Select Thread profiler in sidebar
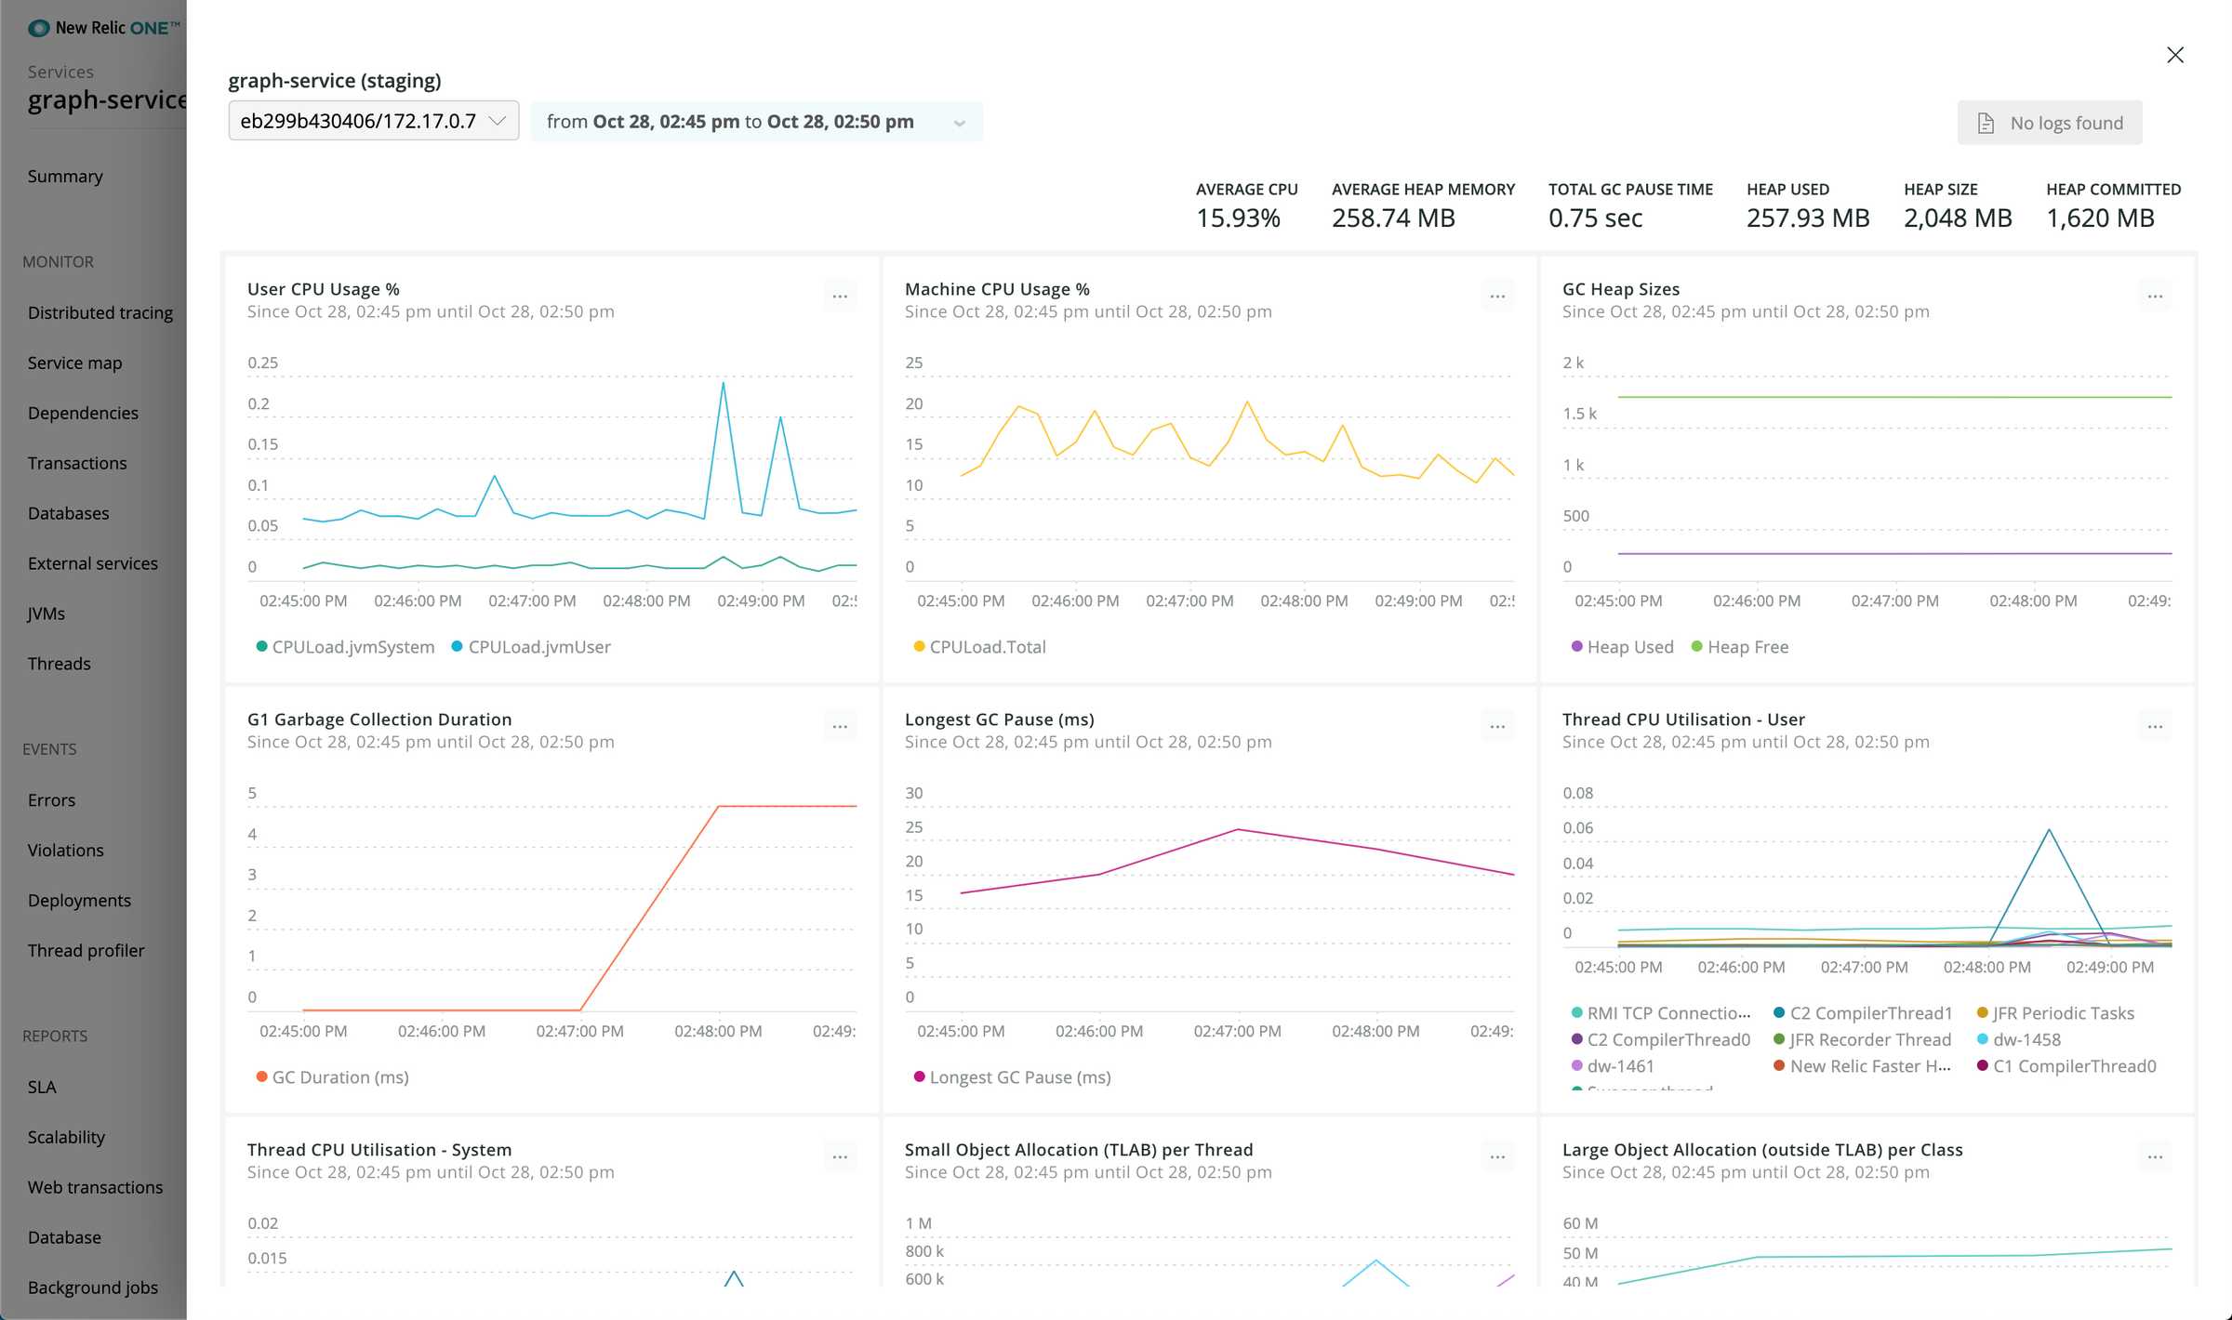 click(x=86, y=950)
